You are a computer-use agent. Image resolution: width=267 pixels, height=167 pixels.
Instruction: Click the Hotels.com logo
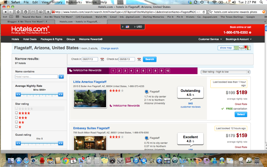tap(31, 30)
